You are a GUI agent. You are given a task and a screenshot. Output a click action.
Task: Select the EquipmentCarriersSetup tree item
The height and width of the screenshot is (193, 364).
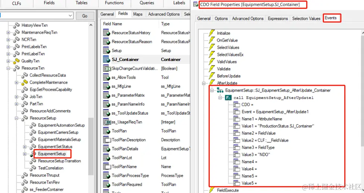[x=58, y=133]
